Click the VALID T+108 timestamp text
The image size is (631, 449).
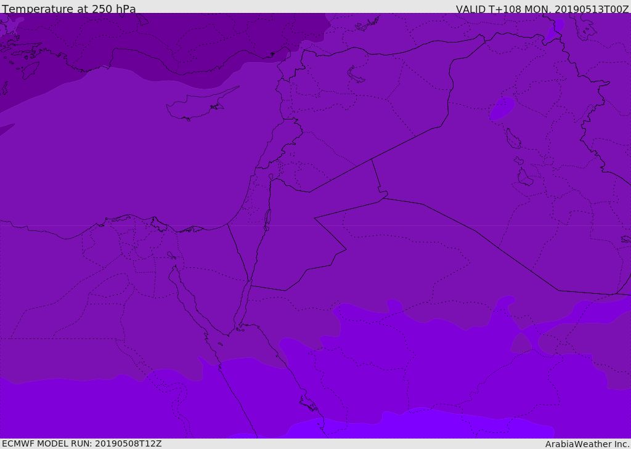click(542, 9)
